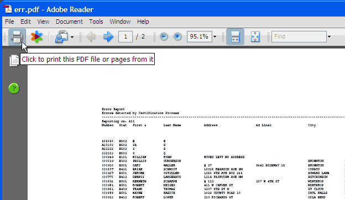Viewport: 345px width, 200px height.
Task: Zoom out using the minus button
Action: coord(164,36)
